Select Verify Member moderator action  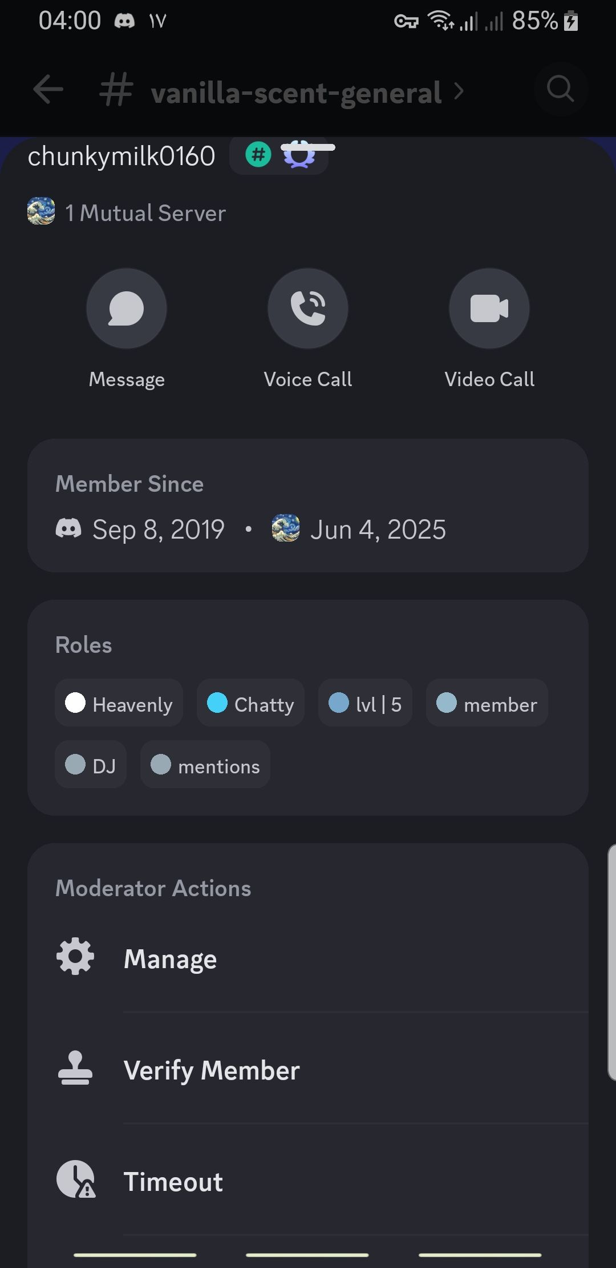(308, 1070)
